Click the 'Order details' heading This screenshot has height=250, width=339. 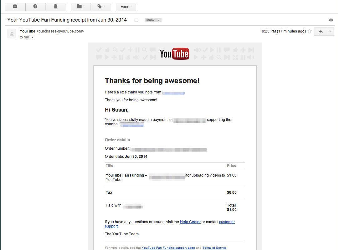tap(117, 140)
